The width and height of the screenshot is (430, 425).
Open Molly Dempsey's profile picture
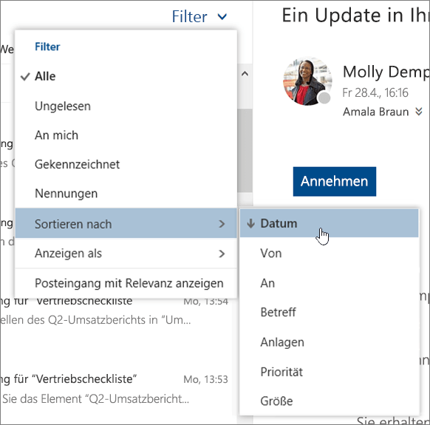point(307,81)
